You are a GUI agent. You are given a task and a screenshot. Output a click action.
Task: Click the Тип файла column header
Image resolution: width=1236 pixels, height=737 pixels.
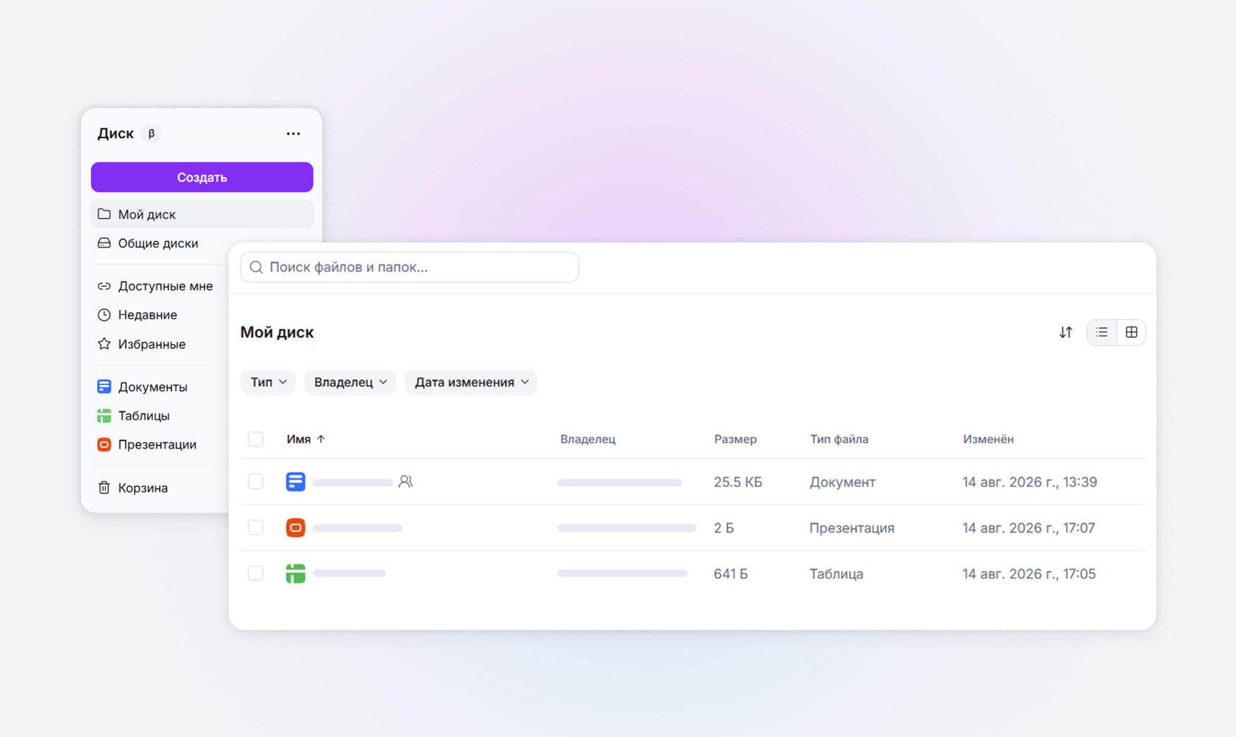pyautogui.click(x=839, y=439)
